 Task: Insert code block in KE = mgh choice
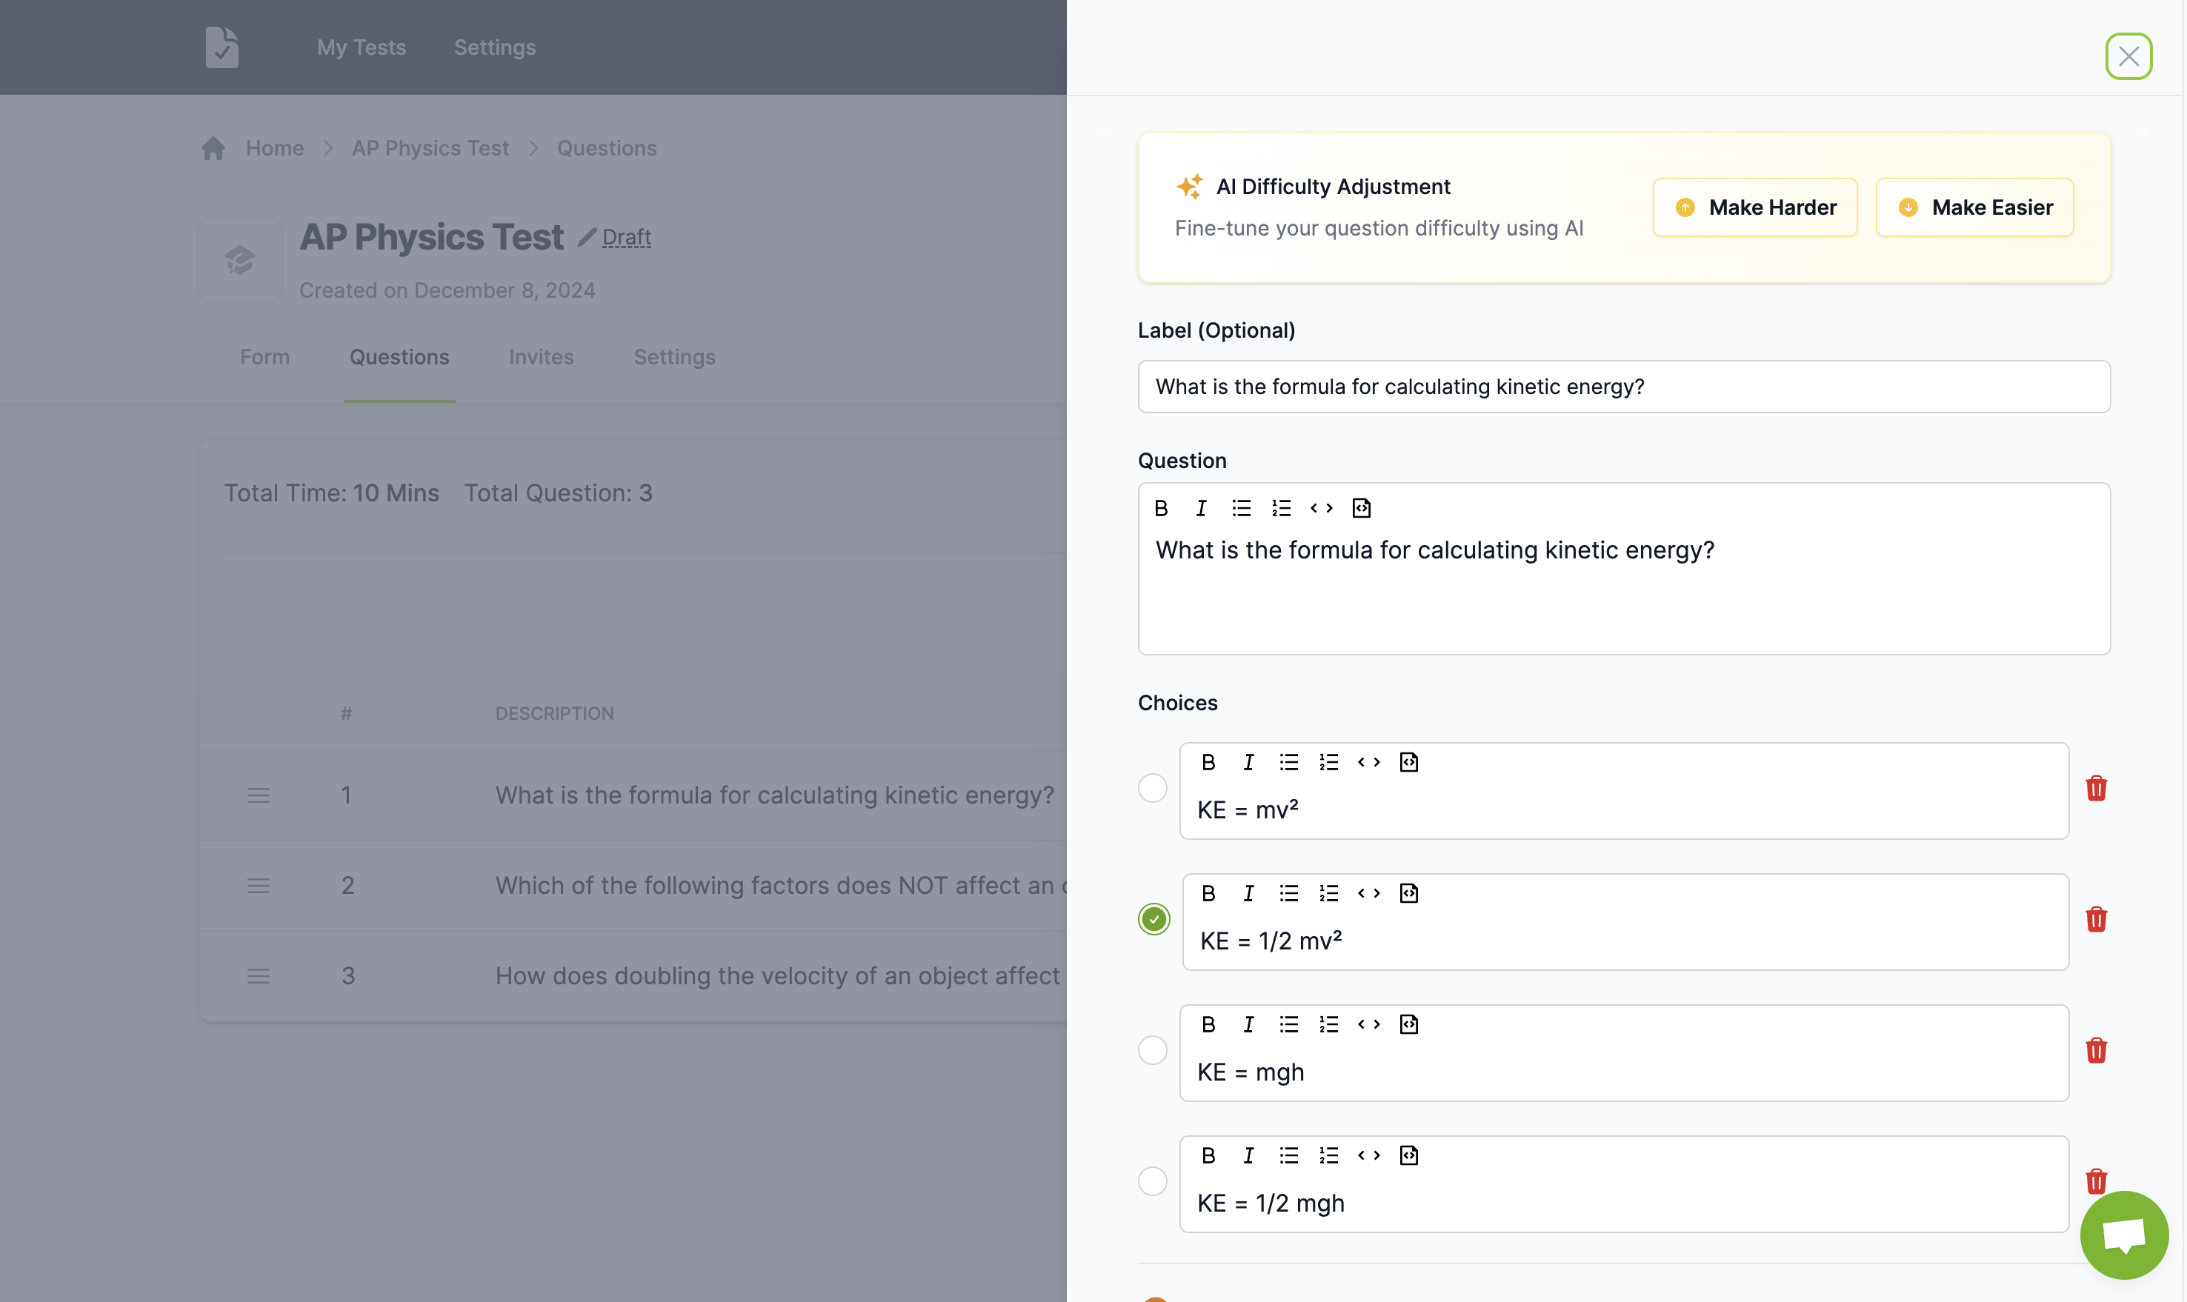point(1408,1025)
